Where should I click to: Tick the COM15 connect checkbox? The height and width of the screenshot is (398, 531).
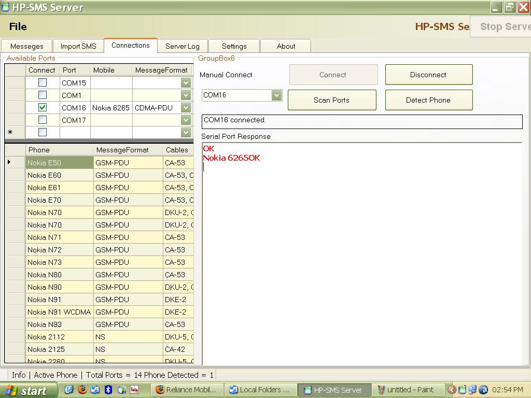[43, 82]
